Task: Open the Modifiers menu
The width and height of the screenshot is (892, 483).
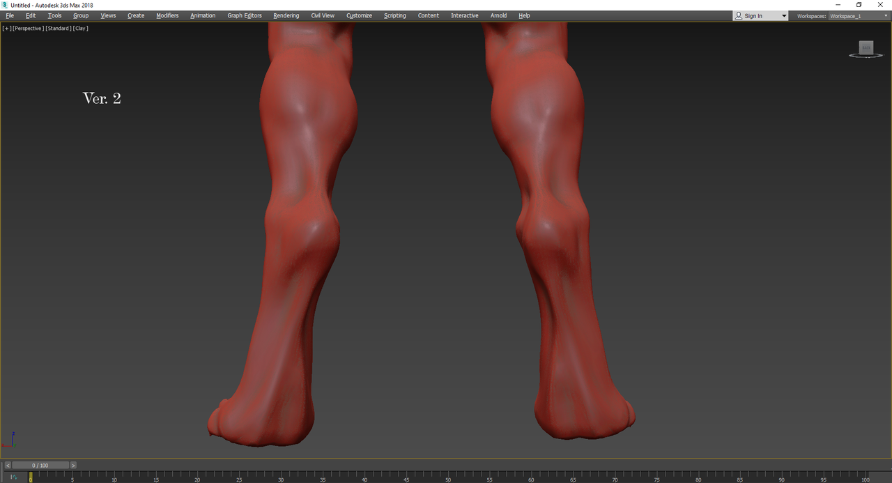Action: 167,15
